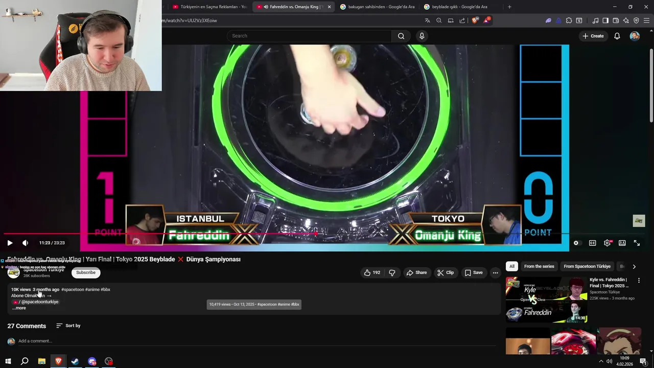Select the From Spacetoon Türkiye chip
The height and width of the screenshot is (368, 654).
pyautogui.click(x=587, y=266)
